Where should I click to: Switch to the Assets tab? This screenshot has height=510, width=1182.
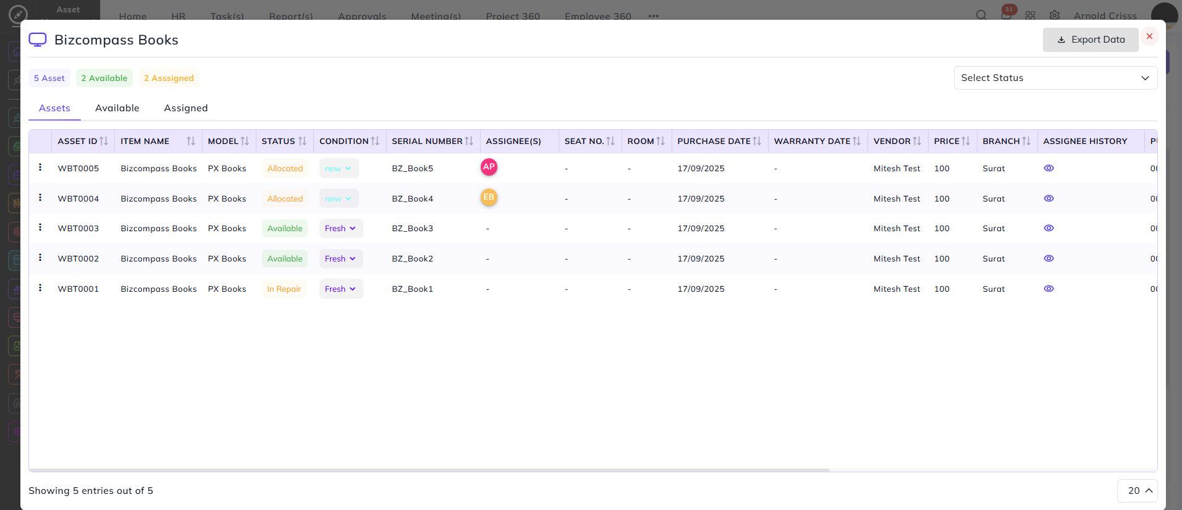point(54,108)
